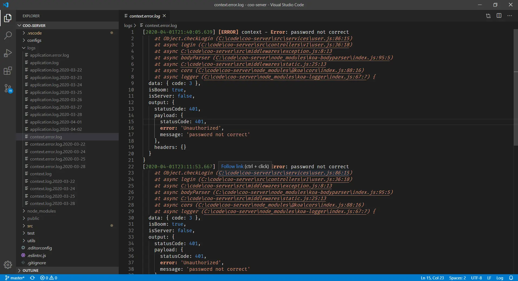Image resolution: width=518 pixels, height=281 pixels.
Task: Change the Log language mode
Action: click(x=500, y=278)
